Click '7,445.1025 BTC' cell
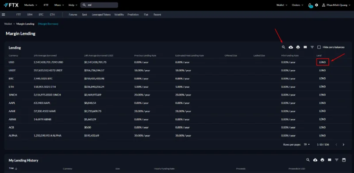Screen dimensions: 354x173 pyautogui.click(x=43, y=79)
